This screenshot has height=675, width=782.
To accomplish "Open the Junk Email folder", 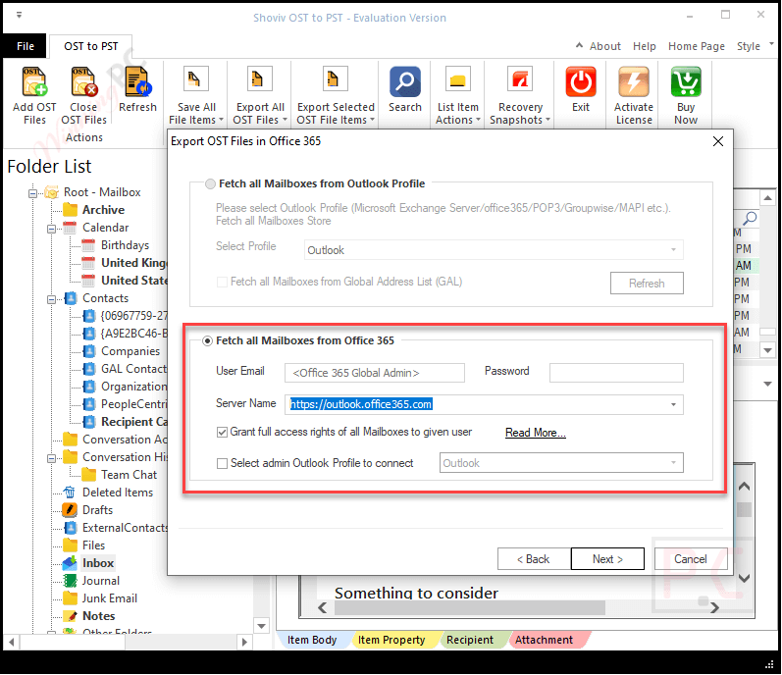I will (110, 598).
